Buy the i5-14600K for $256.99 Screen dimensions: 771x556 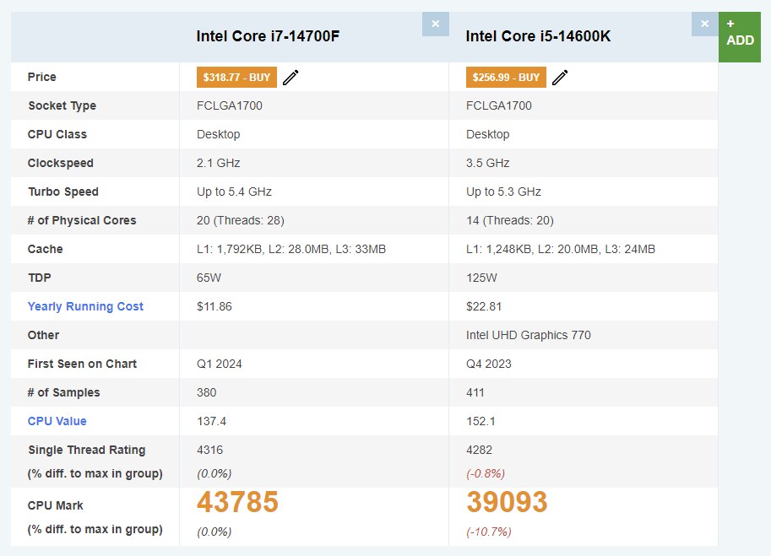(506, 77)
